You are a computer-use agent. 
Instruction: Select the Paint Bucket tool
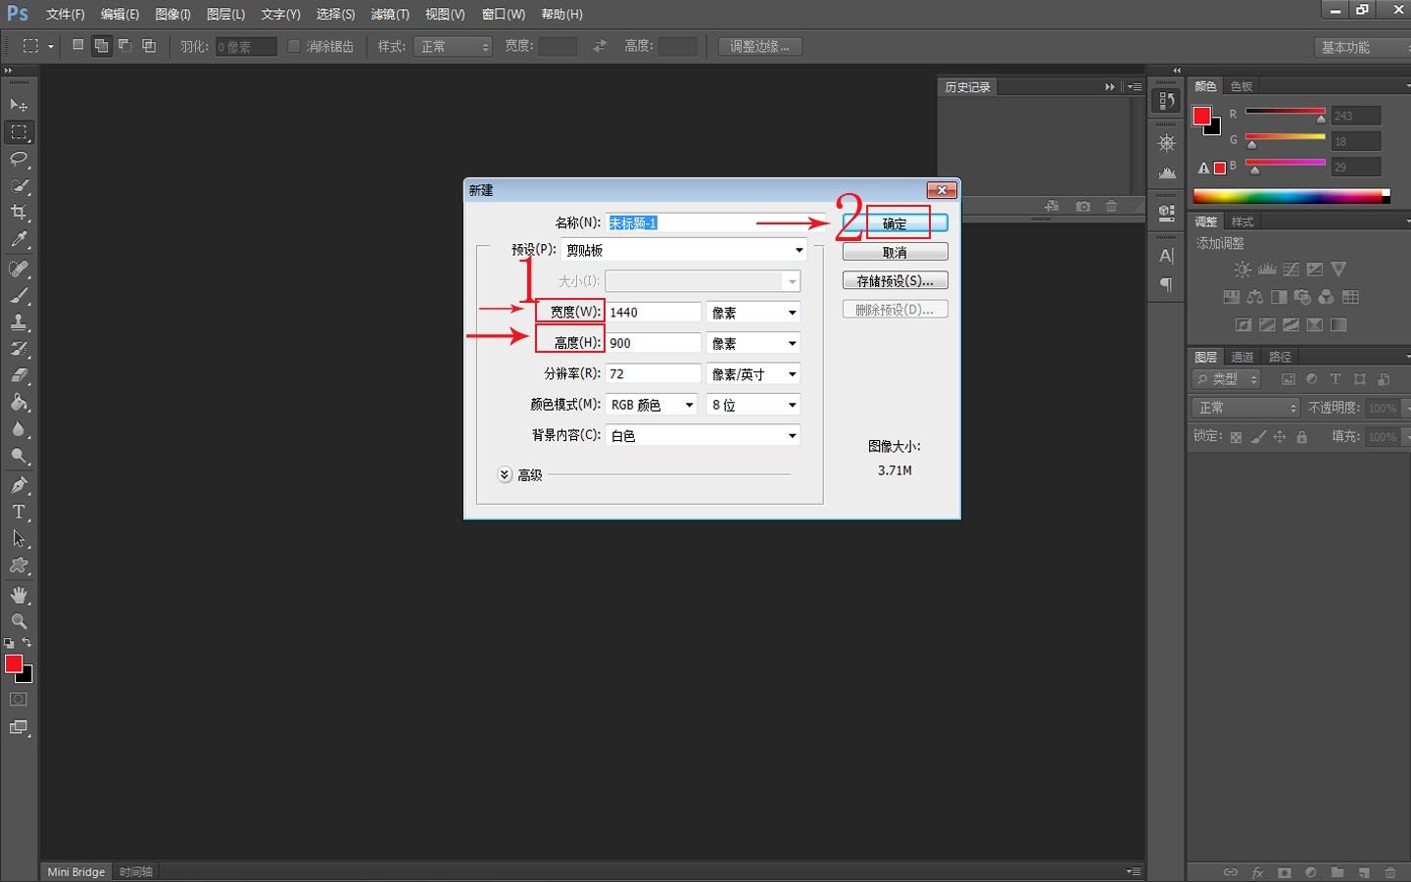pyautogui.click(x=19, y=403)
